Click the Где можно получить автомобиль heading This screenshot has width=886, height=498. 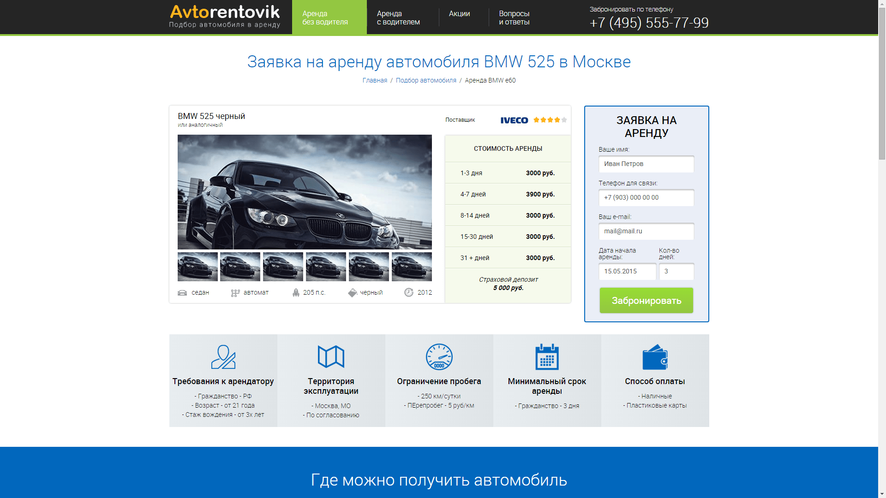pos(439,480)
